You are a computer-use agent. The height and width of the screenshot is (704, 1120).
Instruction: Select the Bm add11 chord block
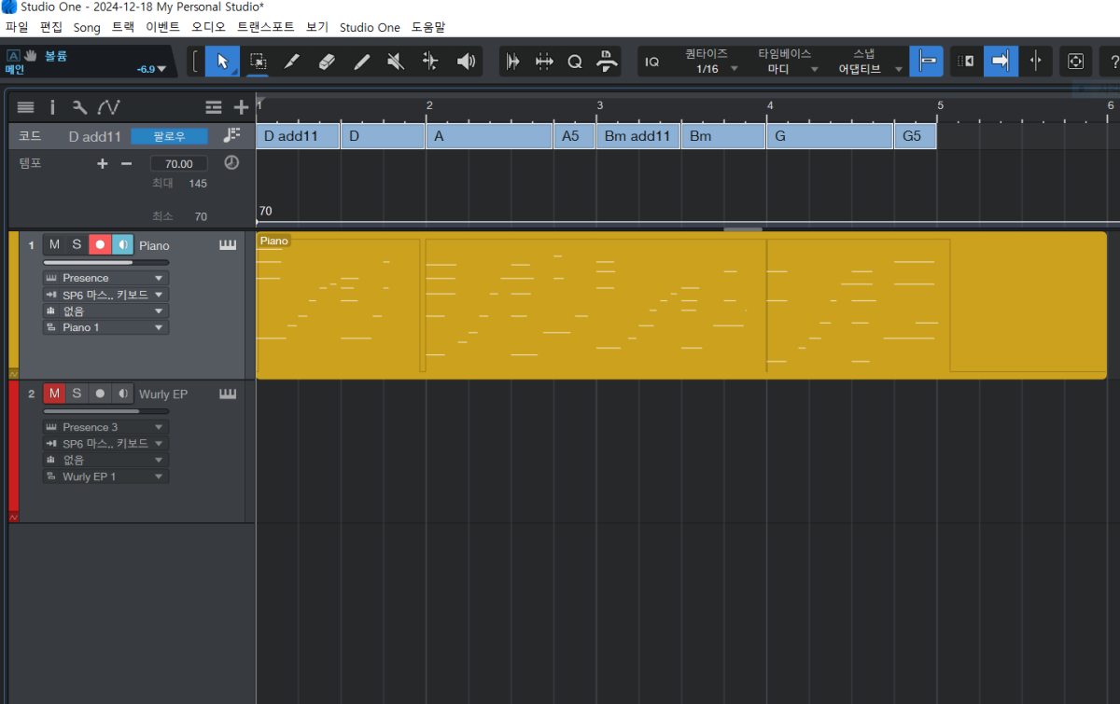[x=638, y=136]
